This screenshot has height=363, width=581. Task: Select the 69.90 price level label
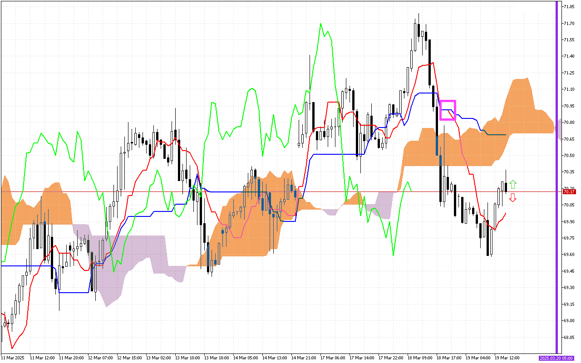point(569,221)
